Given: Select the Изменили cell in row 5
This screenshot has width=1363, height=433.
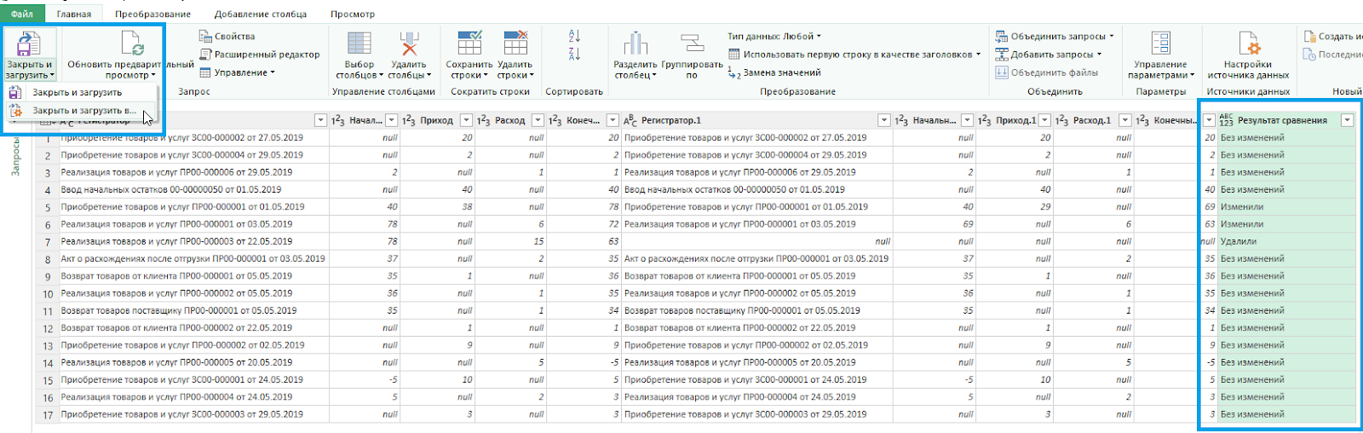Looking at the screenshot, I should coord(1242,207).
